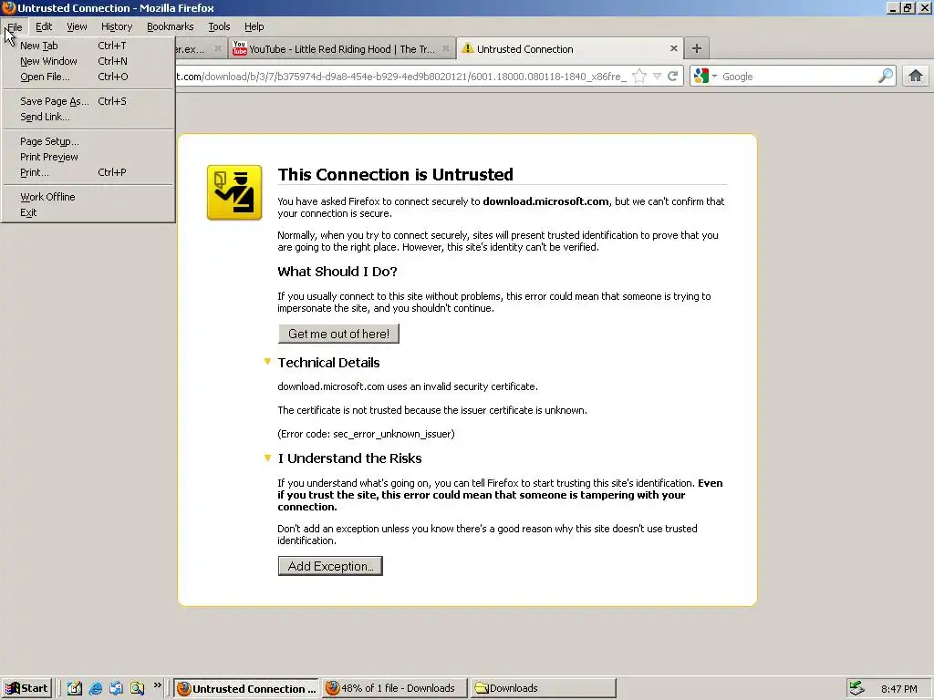Viewport: 934px width, 700px height.
Task: Select Print menu entry
Action: [88, 172]
